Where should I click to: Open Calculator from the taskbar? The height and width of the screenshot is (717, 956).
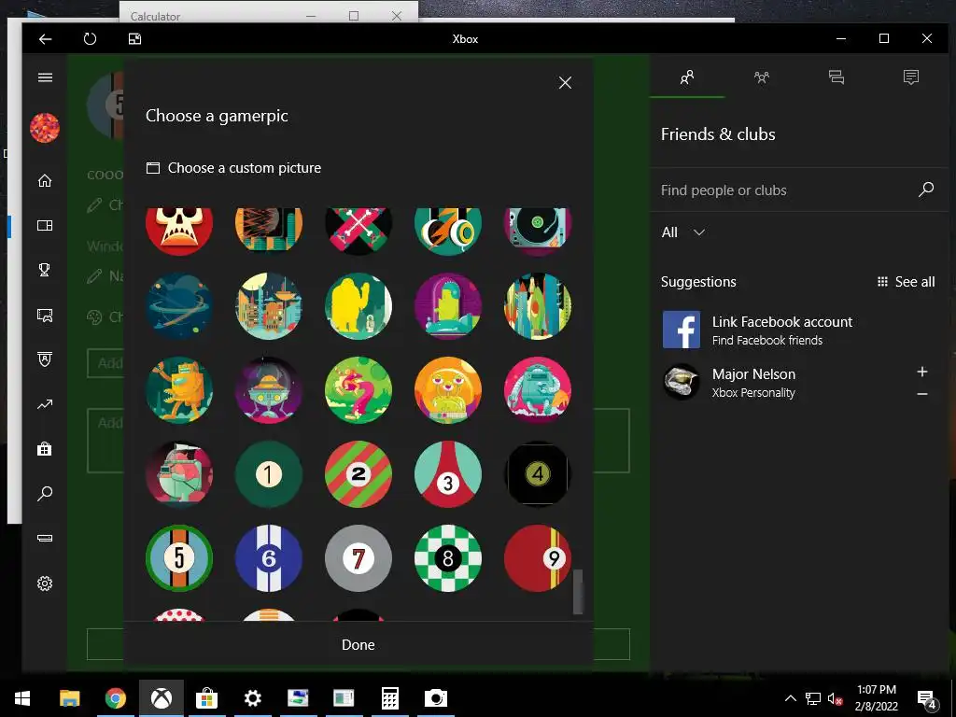point(390,698)
